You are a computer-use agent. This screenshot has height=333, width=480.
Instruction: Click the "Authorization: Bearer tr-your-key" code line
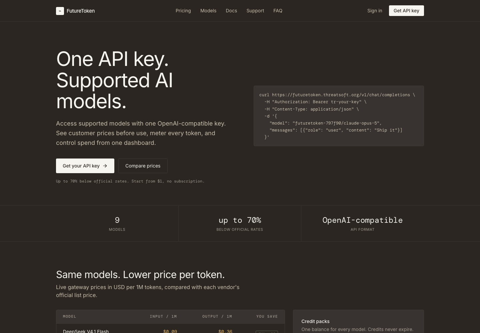coord(315,102)
